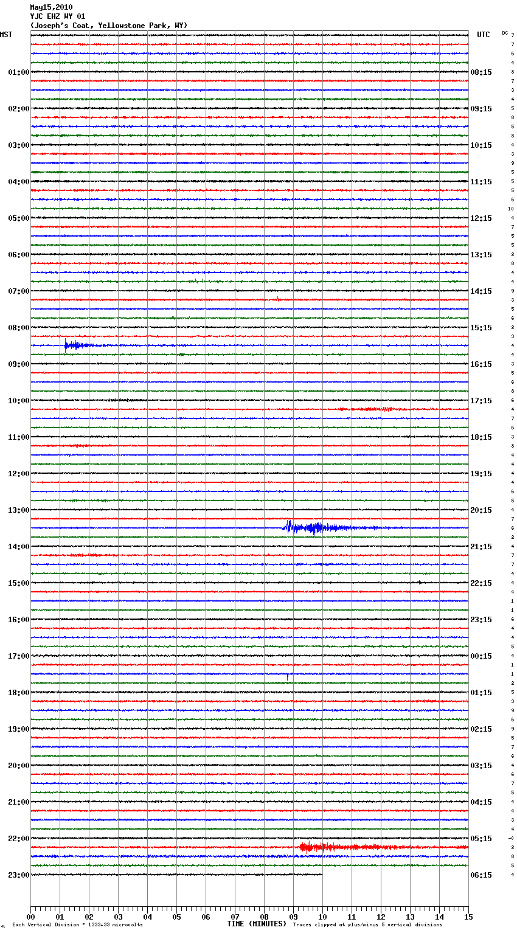
Task: Click the minute axis tick label '12'
Action: [x=381, y=917]
